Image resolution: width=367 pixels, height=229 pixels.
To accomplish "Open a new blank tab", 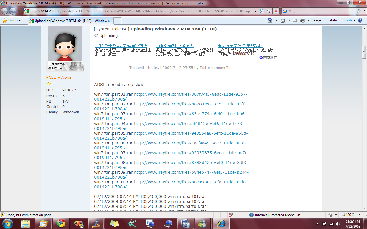I will 118,21.
